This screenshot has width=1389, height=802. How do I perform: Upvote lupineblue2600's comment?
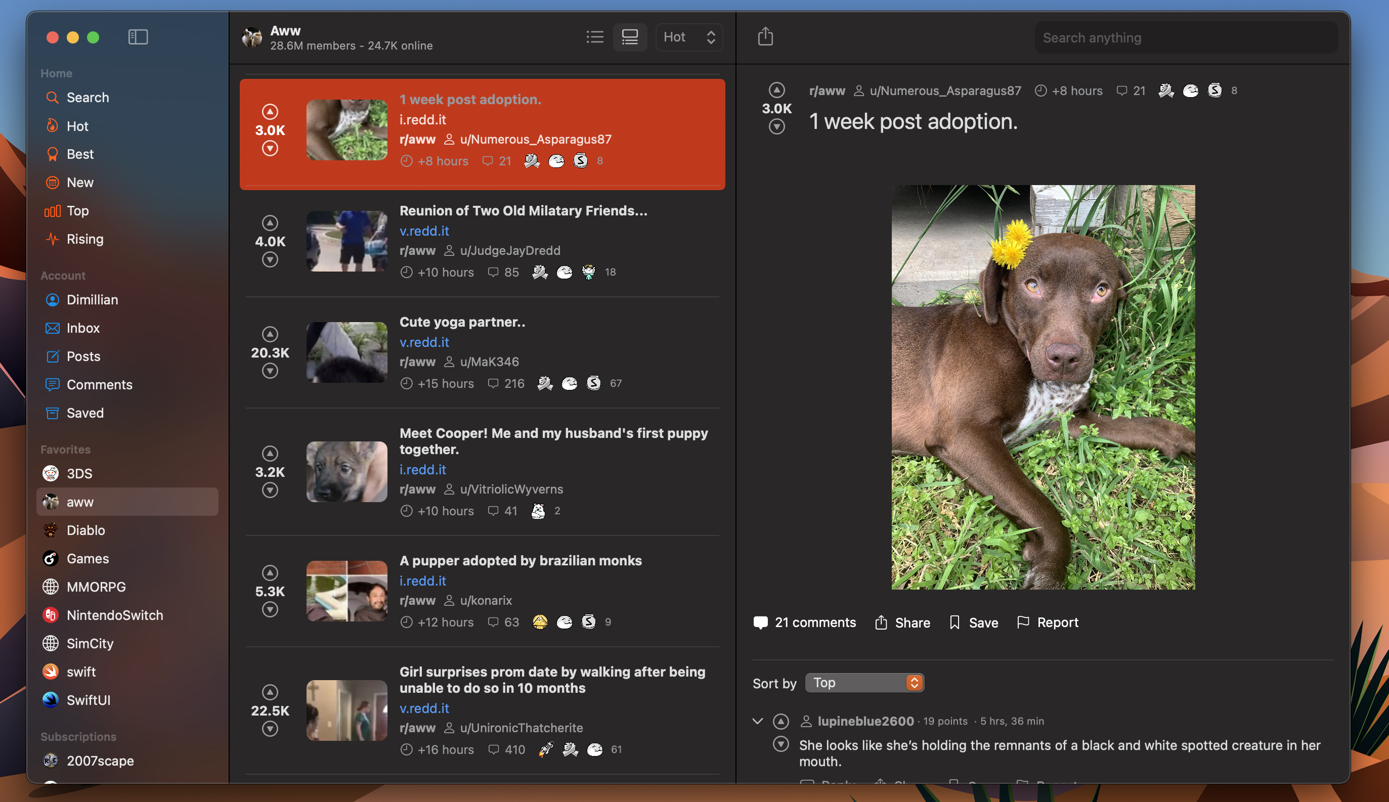(x=780, y=721)
